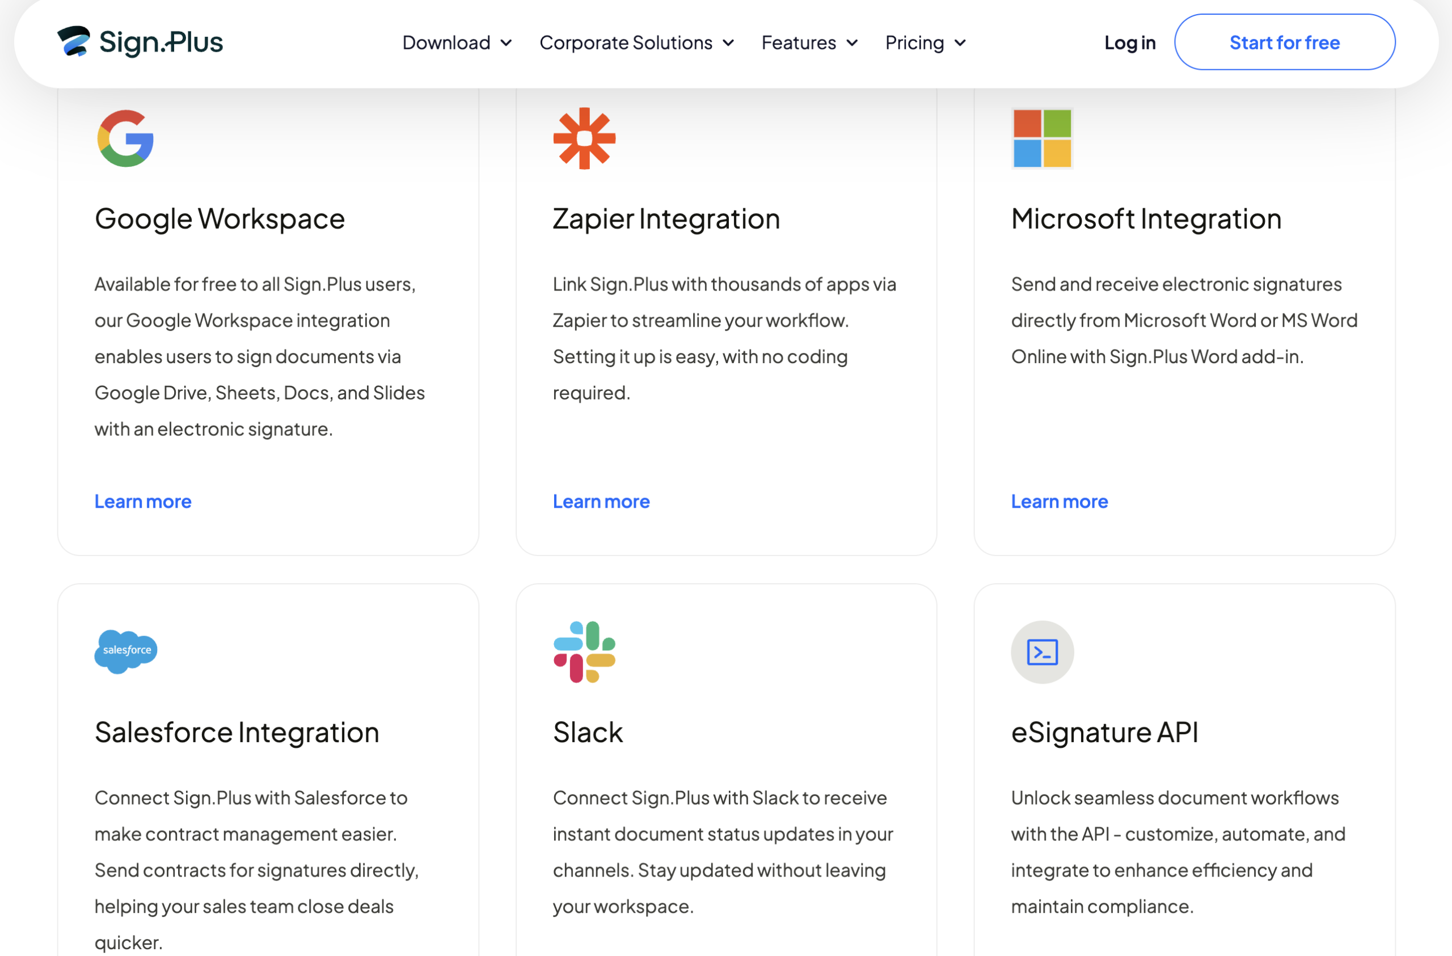This screenshot has height=956, width=1452.
Task: Click the Log in link
Action: pos(1130,43)
